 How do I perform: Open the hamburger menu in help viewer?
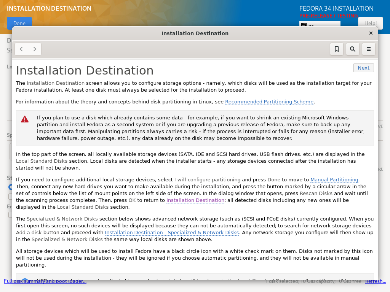(x=368, y=49)
